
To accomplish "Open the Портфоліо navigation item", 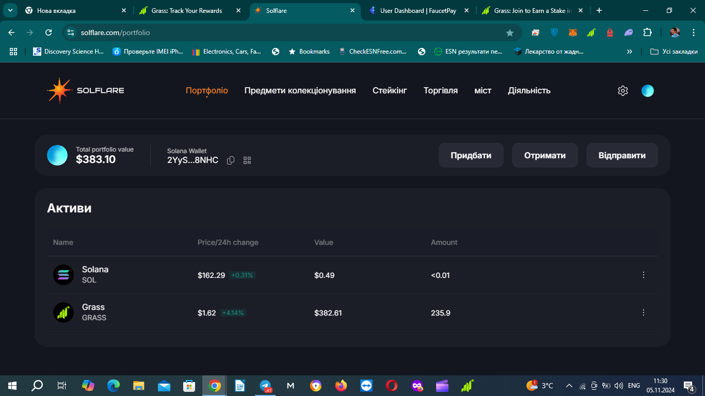I will point(206,91).
